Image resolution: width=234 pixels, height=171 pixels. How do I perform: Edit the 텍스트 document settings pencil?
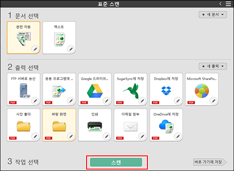coord(71,49)
